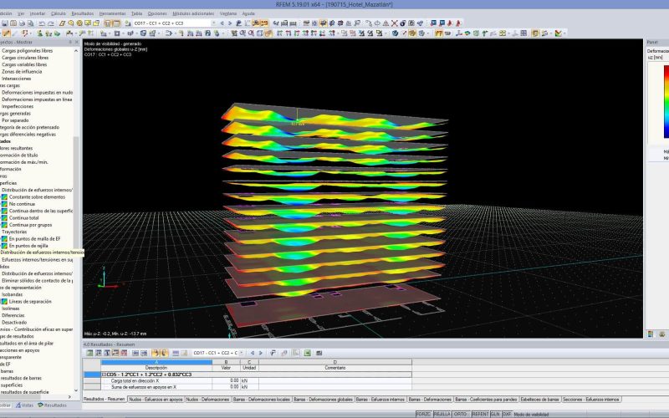Switch to 'Barras - Esfuerzos internos' tab
This screenshot has width=669, height=418.
click(380, 400)
